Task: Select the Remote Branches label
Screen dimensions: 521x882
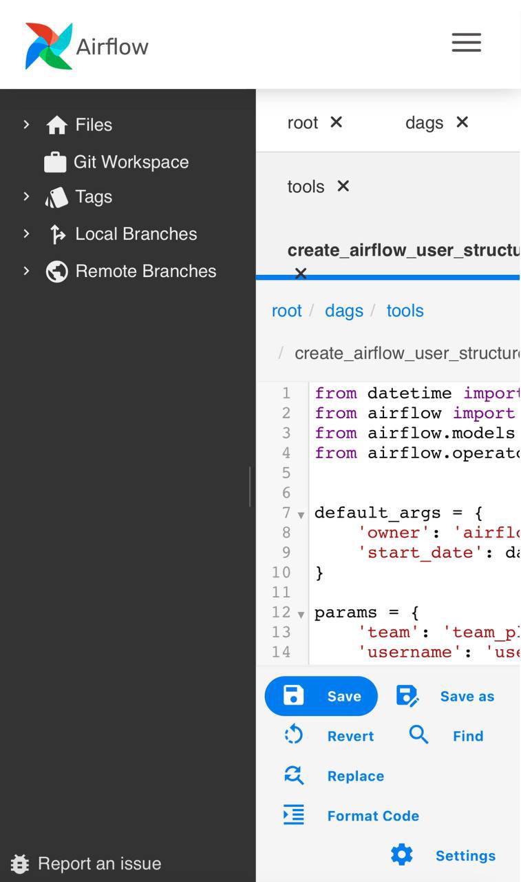Action: pyautogui.click(x=146, y=271)
